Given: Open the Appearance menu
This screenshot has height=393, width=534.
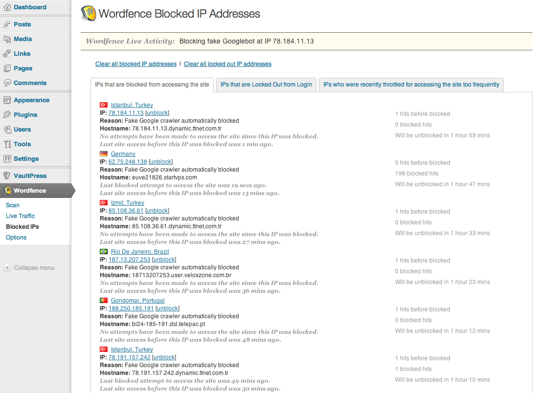Looking at the screenshot, I should pyautogui.click(x=31, y=100).
